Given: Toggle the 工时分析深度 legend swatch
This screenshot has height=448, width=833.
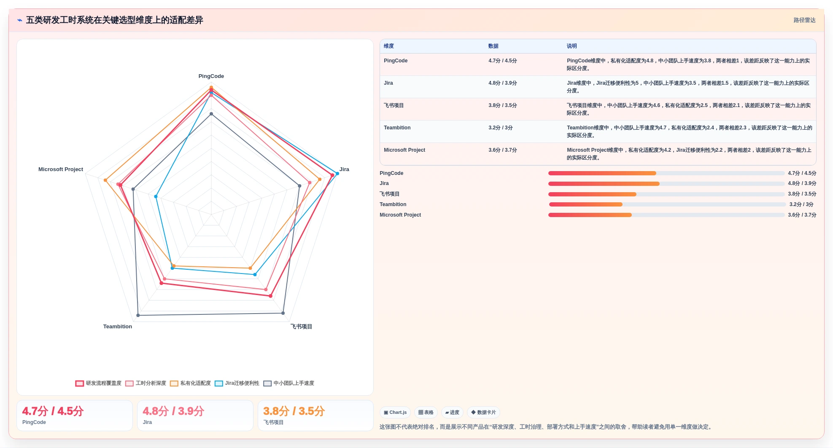Looking at the screenshot, I should coord(129,384).
